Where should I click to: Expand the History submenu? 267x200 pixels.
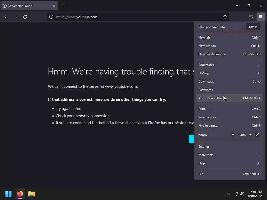coord(229,73)
